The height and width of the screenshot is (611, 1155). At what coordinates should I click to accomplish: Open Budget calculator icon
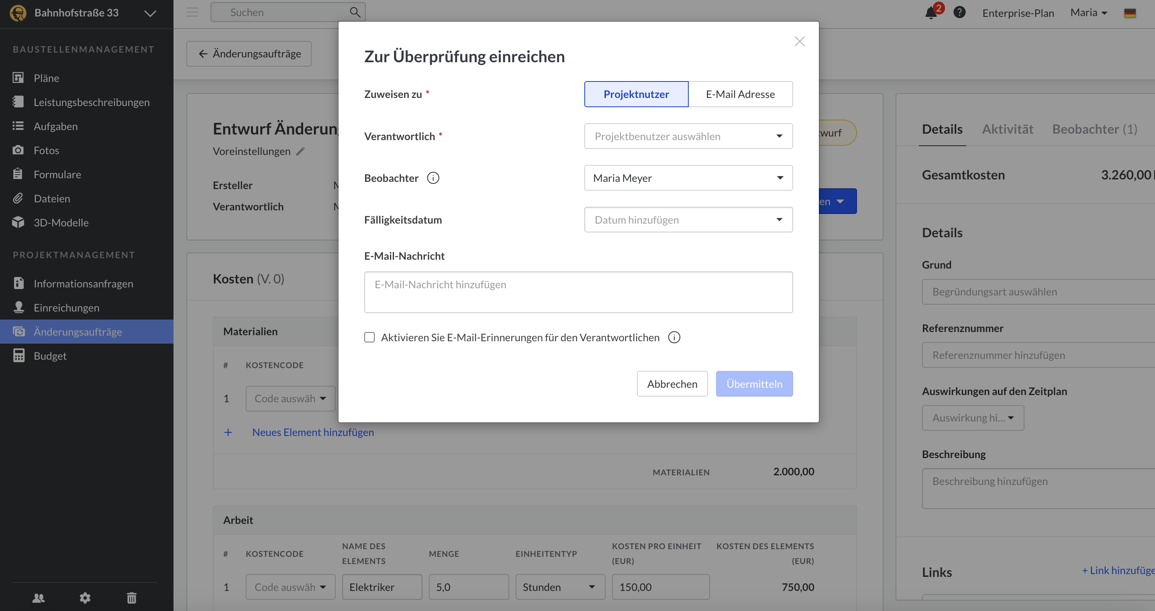[18, 356]
